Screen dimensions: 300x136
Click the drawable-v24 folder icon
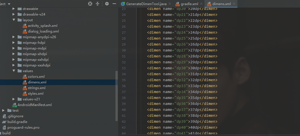tap(20, 14)
